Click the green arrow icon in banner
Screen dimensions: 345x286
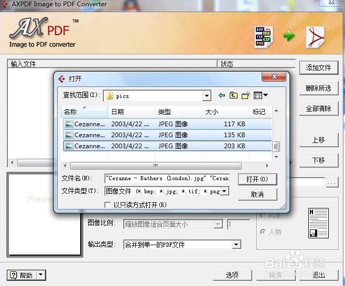coord(289,35)
